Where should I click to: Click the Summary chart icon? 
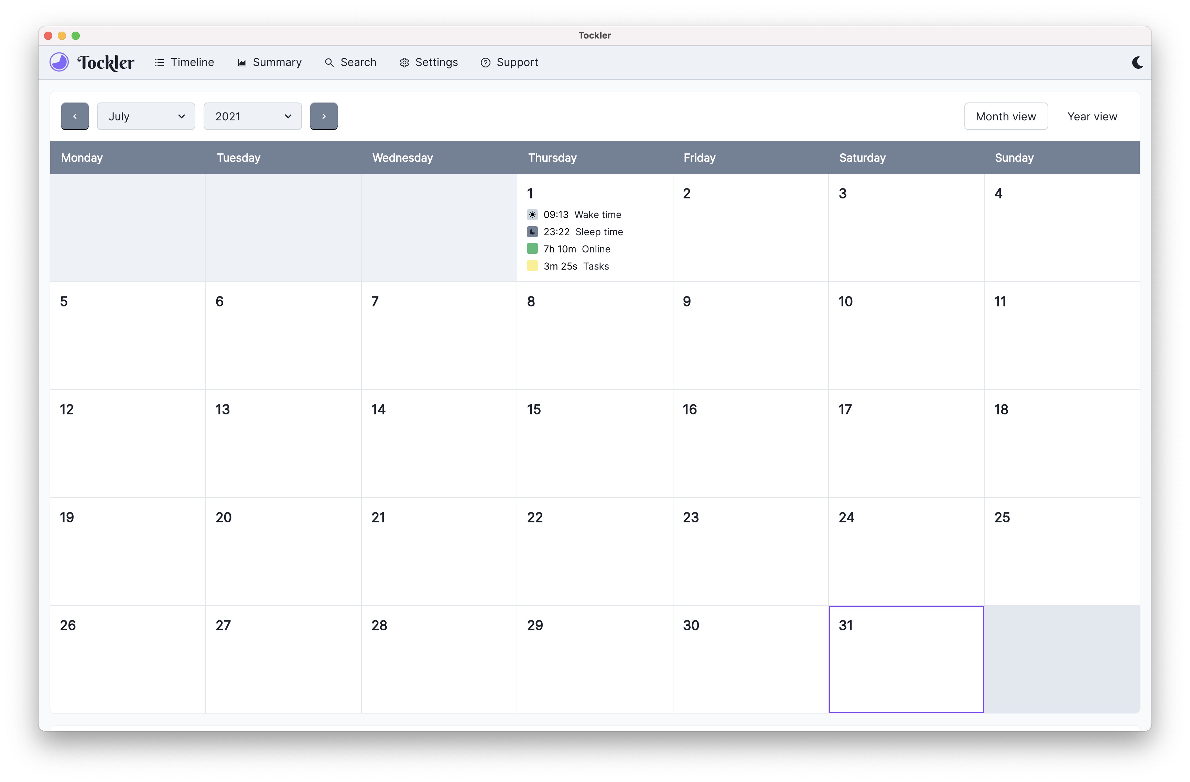(x=241, y=63)
